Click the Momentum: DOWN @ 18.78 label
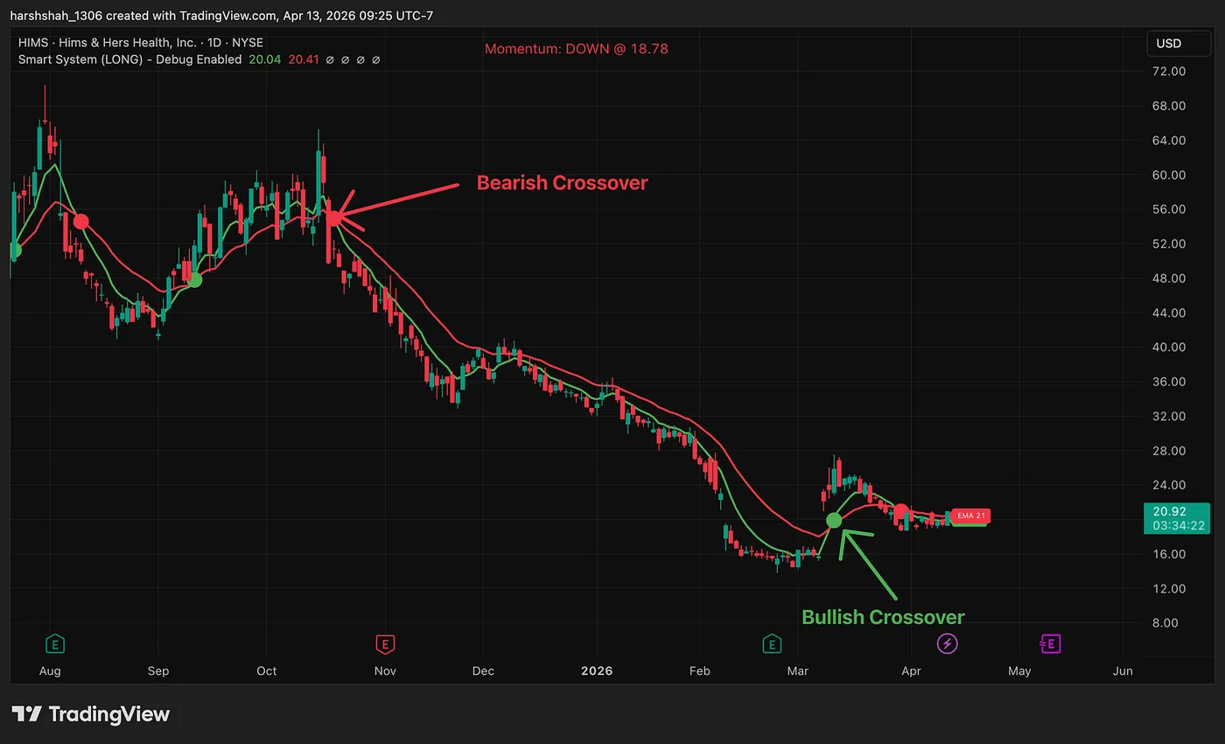The width and height of the screenshot is (1225, 744). click(577, 49)
